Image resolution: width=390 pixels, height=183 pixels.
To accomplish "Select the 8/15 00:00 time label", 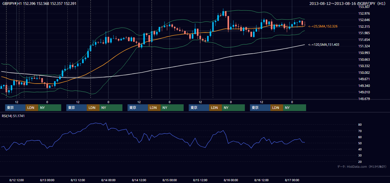I will [169, 180].
